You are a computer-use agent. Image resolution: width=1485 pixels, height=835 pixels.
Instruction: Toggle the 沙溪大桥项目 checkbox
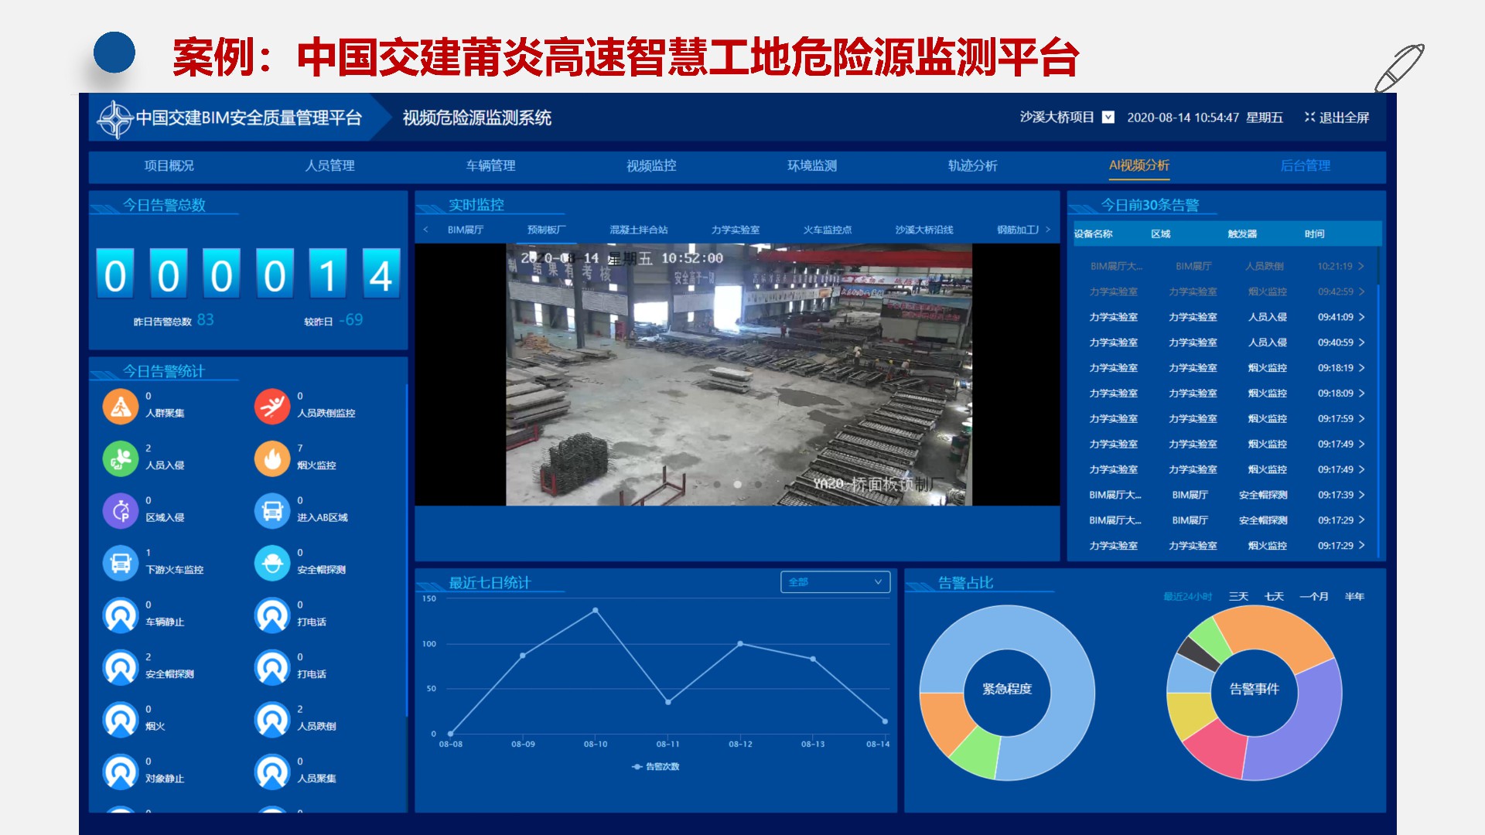click(1108, 118)
